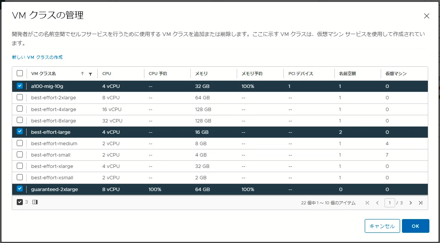The height and width of the screenshot is (243, 440).
Task: Check the best-effort-small checkbox
Action: point(20,155)
